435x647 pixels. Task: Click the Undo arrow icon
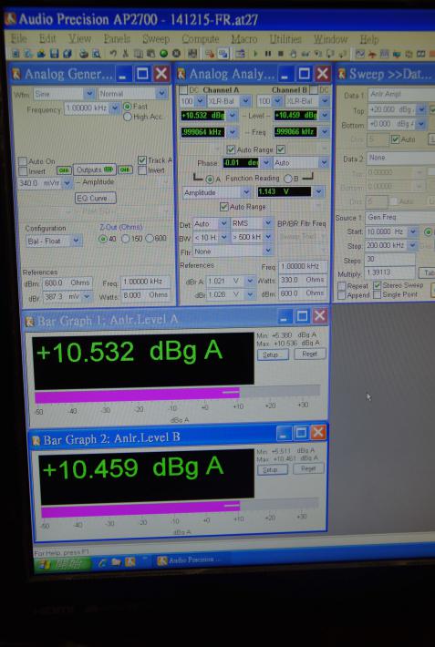[113, 54]
